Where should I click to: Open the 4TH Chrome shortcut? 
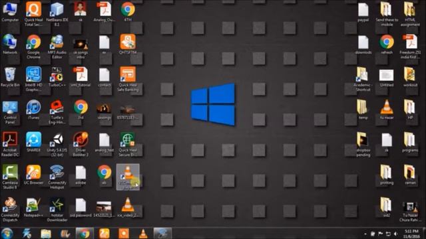point(128,12)
